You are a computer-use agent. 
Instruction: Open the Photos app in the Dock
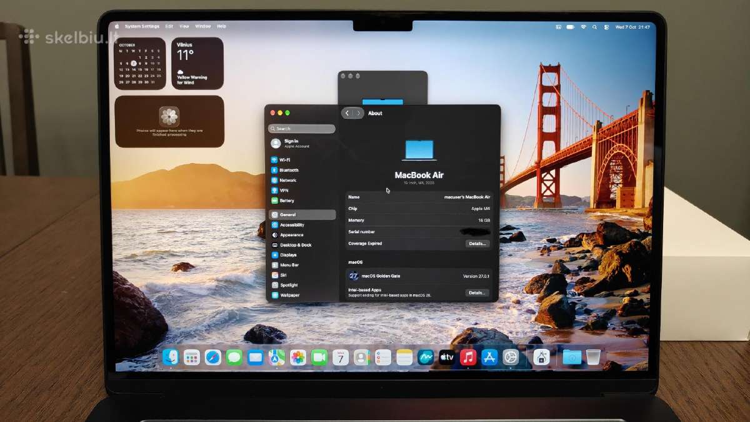[x=298, y=358]
